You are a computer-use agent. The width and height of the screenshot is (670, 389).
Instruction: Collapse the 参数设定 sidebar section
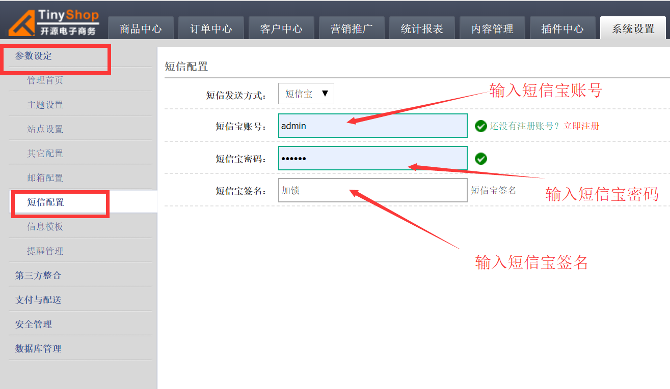tap(34, 56)
